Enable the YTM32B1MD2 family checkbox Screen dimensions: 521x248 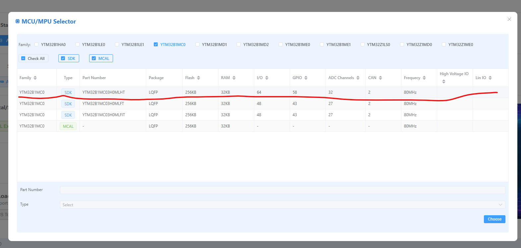[239, 44]
